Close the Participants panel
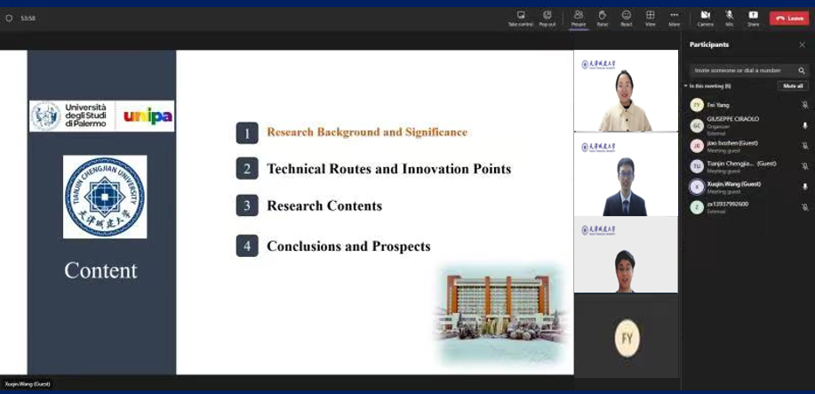This screenshot has height=394, width=815. pyautogui.click(x=802, y=44)
